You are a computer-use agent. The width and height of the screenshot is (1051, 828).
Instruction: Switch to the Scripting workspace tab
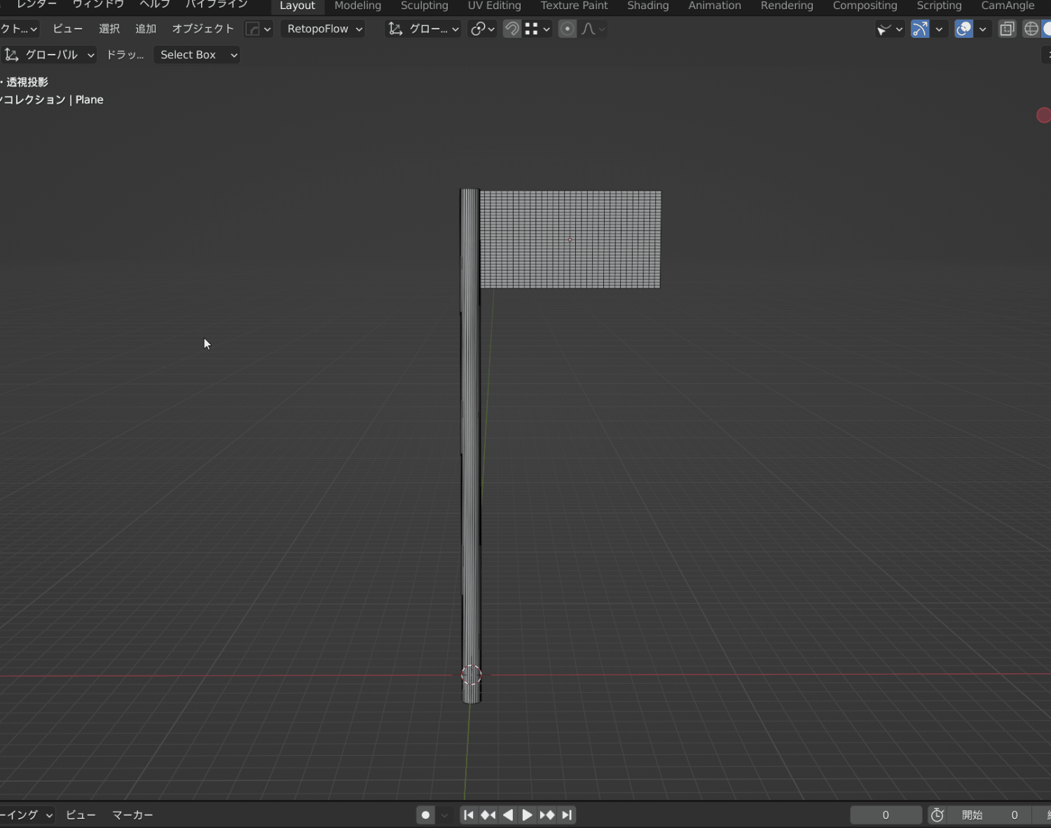point(939,6)
